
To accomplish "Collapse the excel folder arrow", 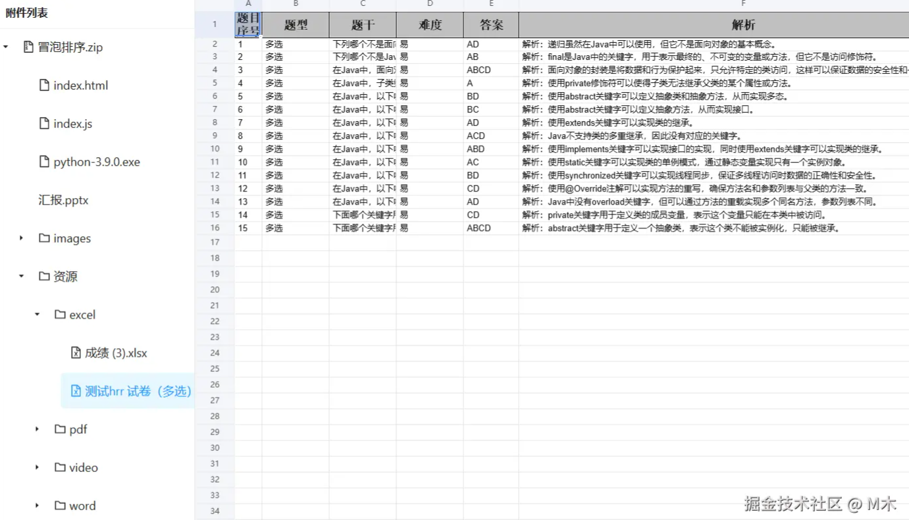I will coord(38,315).
